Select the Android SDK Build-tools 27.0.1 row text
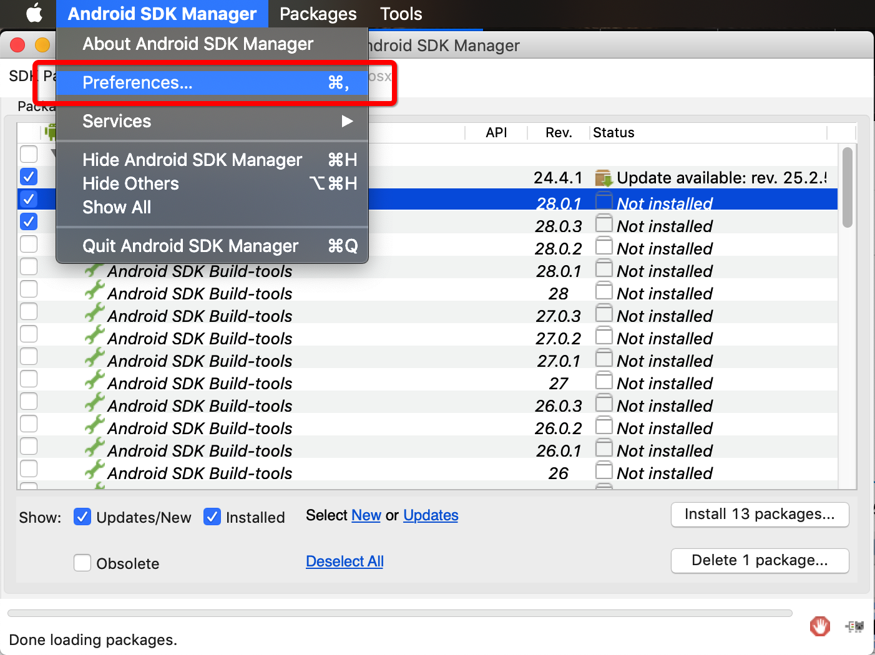Image resolution: width=875 pixels, height=655 pixels. click(200, 361)
